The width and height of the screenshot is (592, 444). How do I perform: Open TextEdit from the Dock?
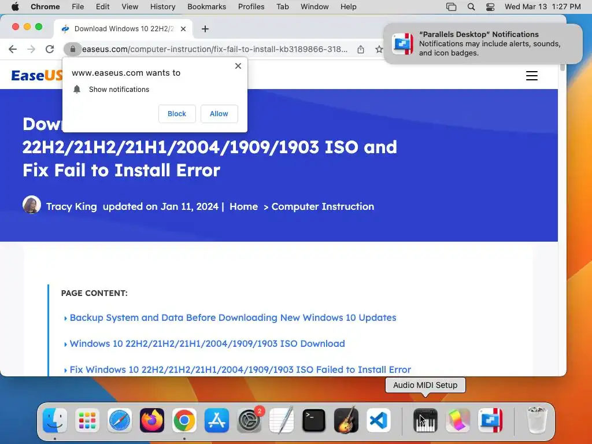[282, 420]
